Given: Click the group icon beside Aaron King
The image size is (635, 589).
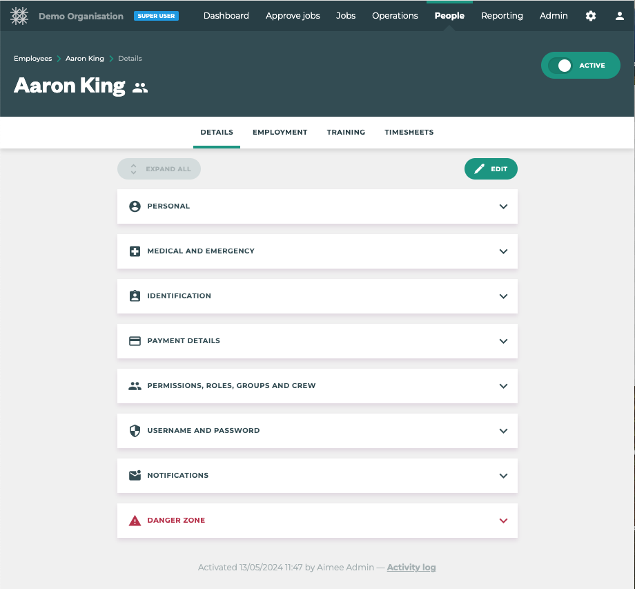Looking at the screenshot, I should click(x=140, y=88).
